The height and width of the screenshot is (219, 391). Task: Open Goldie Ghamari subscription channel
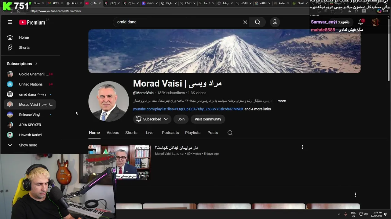tap(30, 74)
